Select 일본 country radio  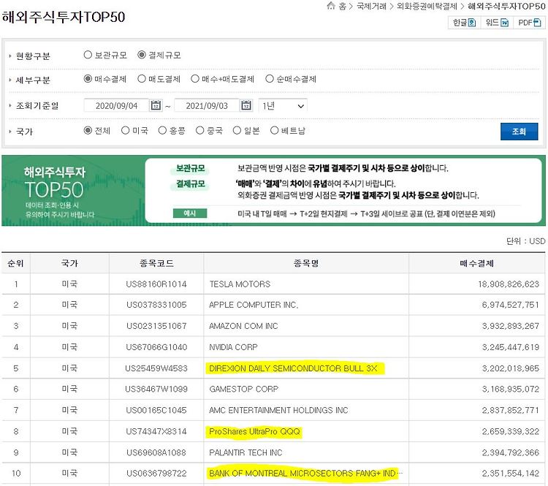[x=237, y=130]
